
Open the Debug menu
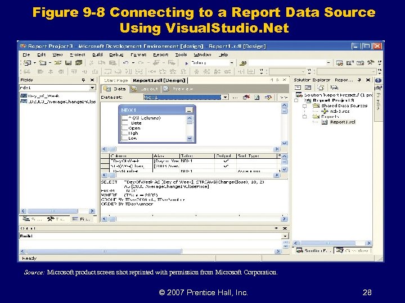coord(116,54)
